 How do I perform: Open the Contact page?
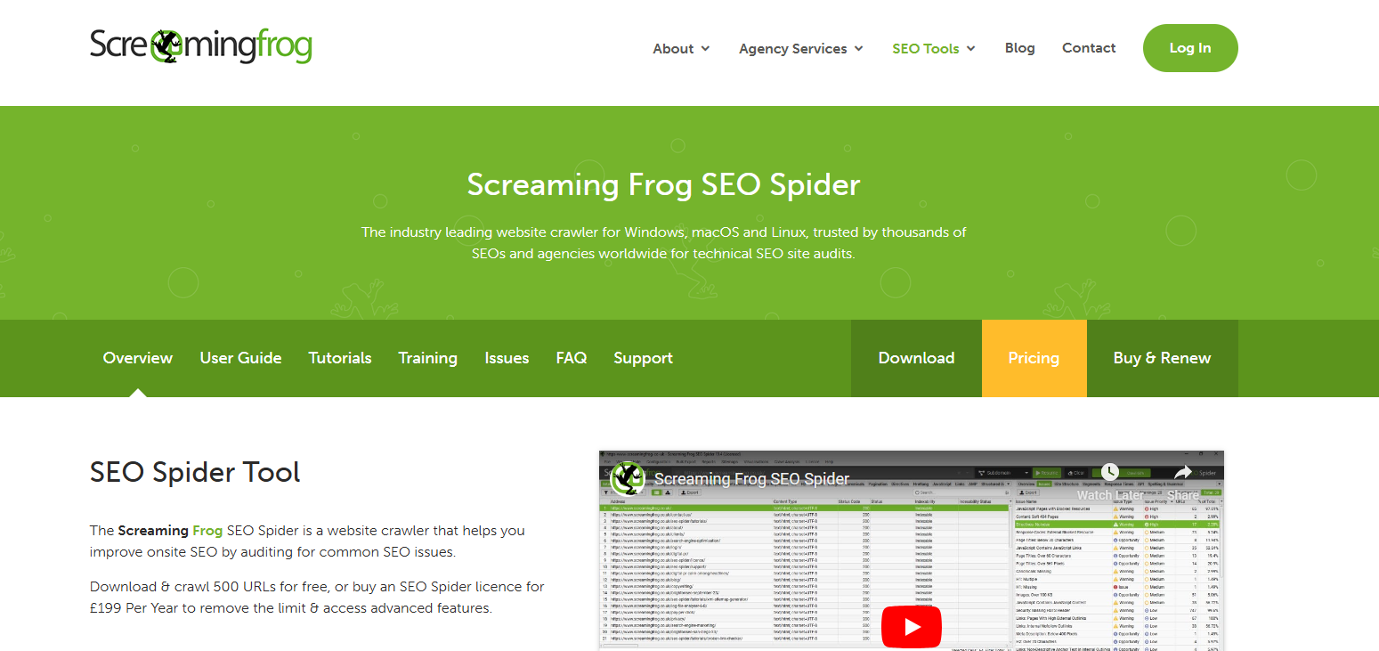coord(1089,48)
